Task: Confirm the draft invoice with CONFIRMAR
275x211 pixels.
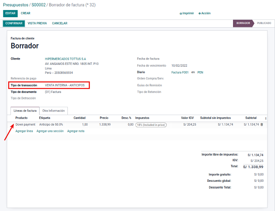Action: [x=14, y=23]
